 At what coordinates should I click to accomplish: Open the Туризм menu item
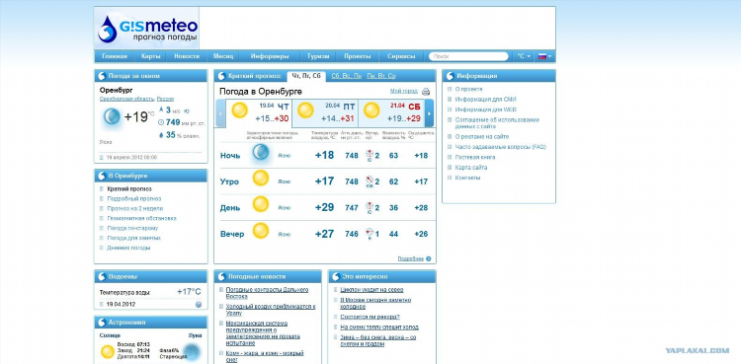(x=317, y=56)
